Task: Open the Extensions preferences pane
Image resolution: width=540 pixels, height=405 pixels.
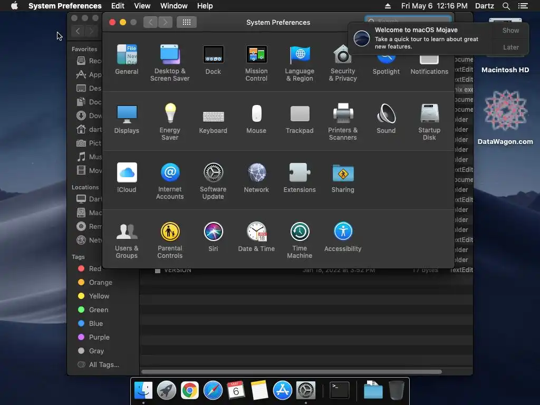Action: pyautogui.click(x=300, y=178)
